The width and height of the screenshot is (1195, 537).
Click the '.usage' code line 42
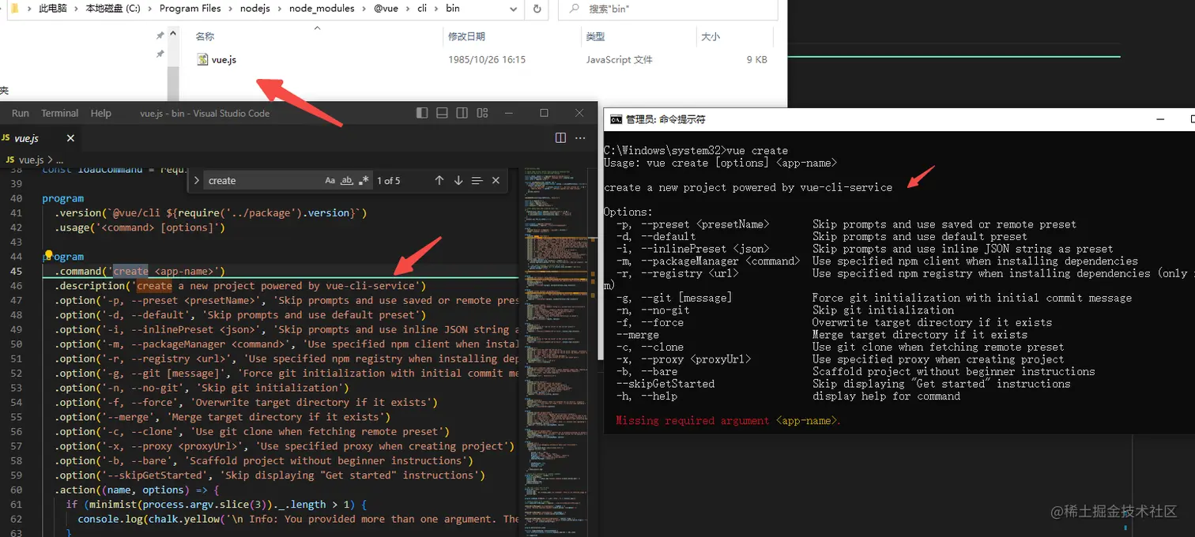pyautogui.click(x=140, y=227)
